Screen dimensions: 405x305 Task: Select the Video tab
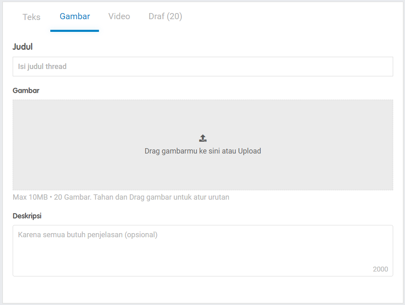click(119, 16)
